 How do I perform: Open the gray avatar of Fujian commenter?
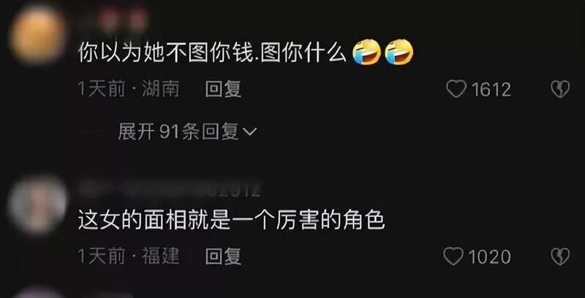(x=37, y=205)
